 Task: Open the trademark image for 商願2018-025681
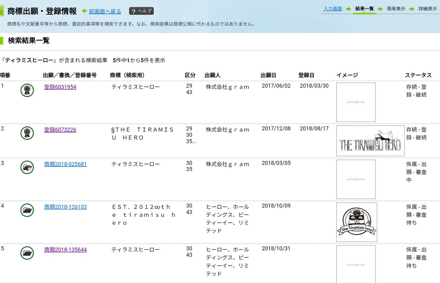click(x=356, y=179)
